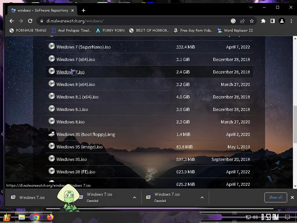Click Show all downloads button
The height and width of the screenshot is (223, 297).
pyautogui.click(x=276, y=197)
